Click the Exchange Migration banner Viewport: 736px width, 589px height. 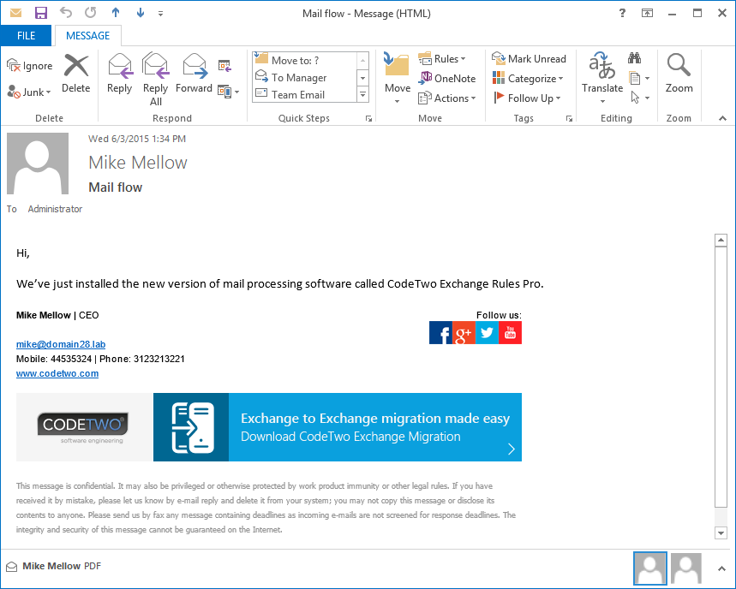[338, 427]
